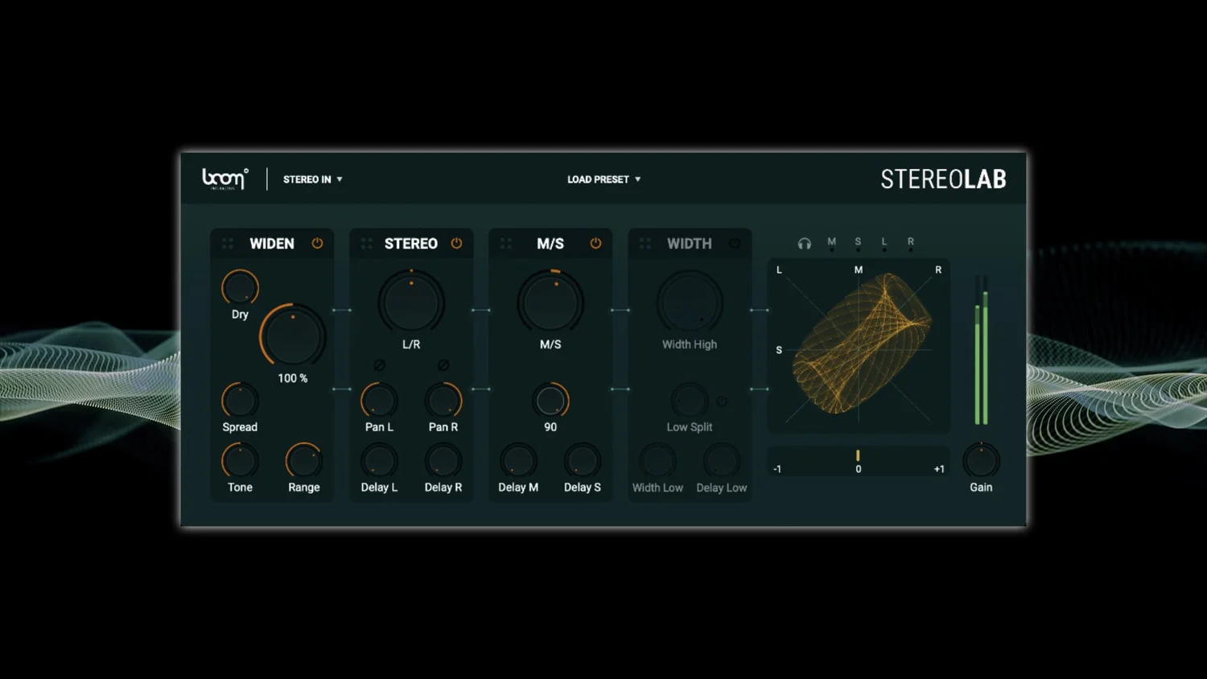Image resolution: width=1207 pixels, height=679 pixels.
Task: Click the BOOM Interactive logo
Action: (226, 179)
